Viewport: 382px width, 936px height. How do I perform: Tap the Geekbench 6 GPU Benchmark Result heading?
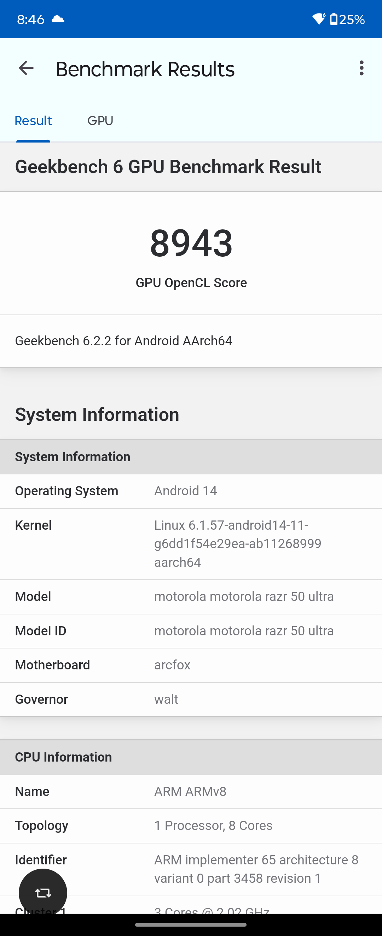(168, 167)
